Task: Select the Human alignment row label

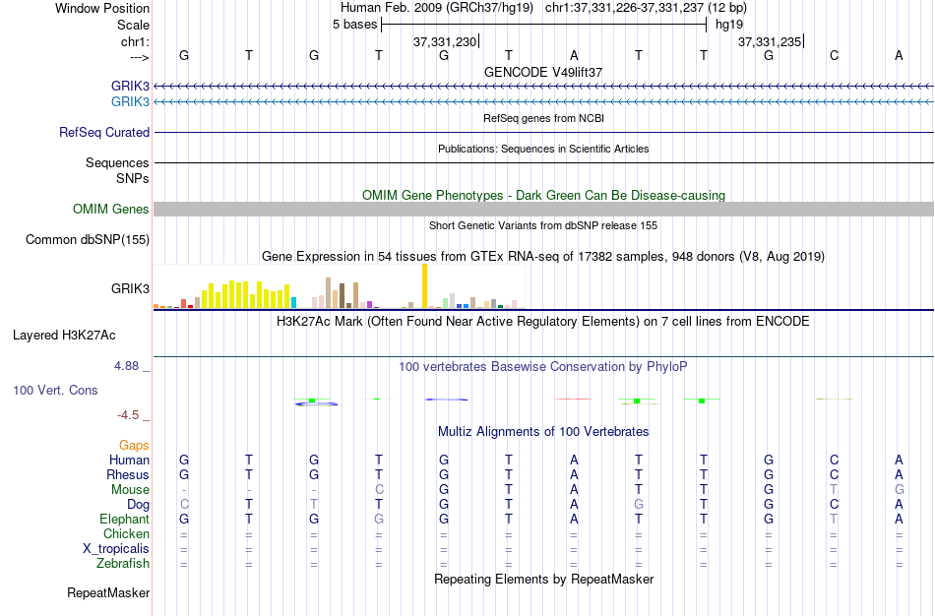Action: pos(129,460)
